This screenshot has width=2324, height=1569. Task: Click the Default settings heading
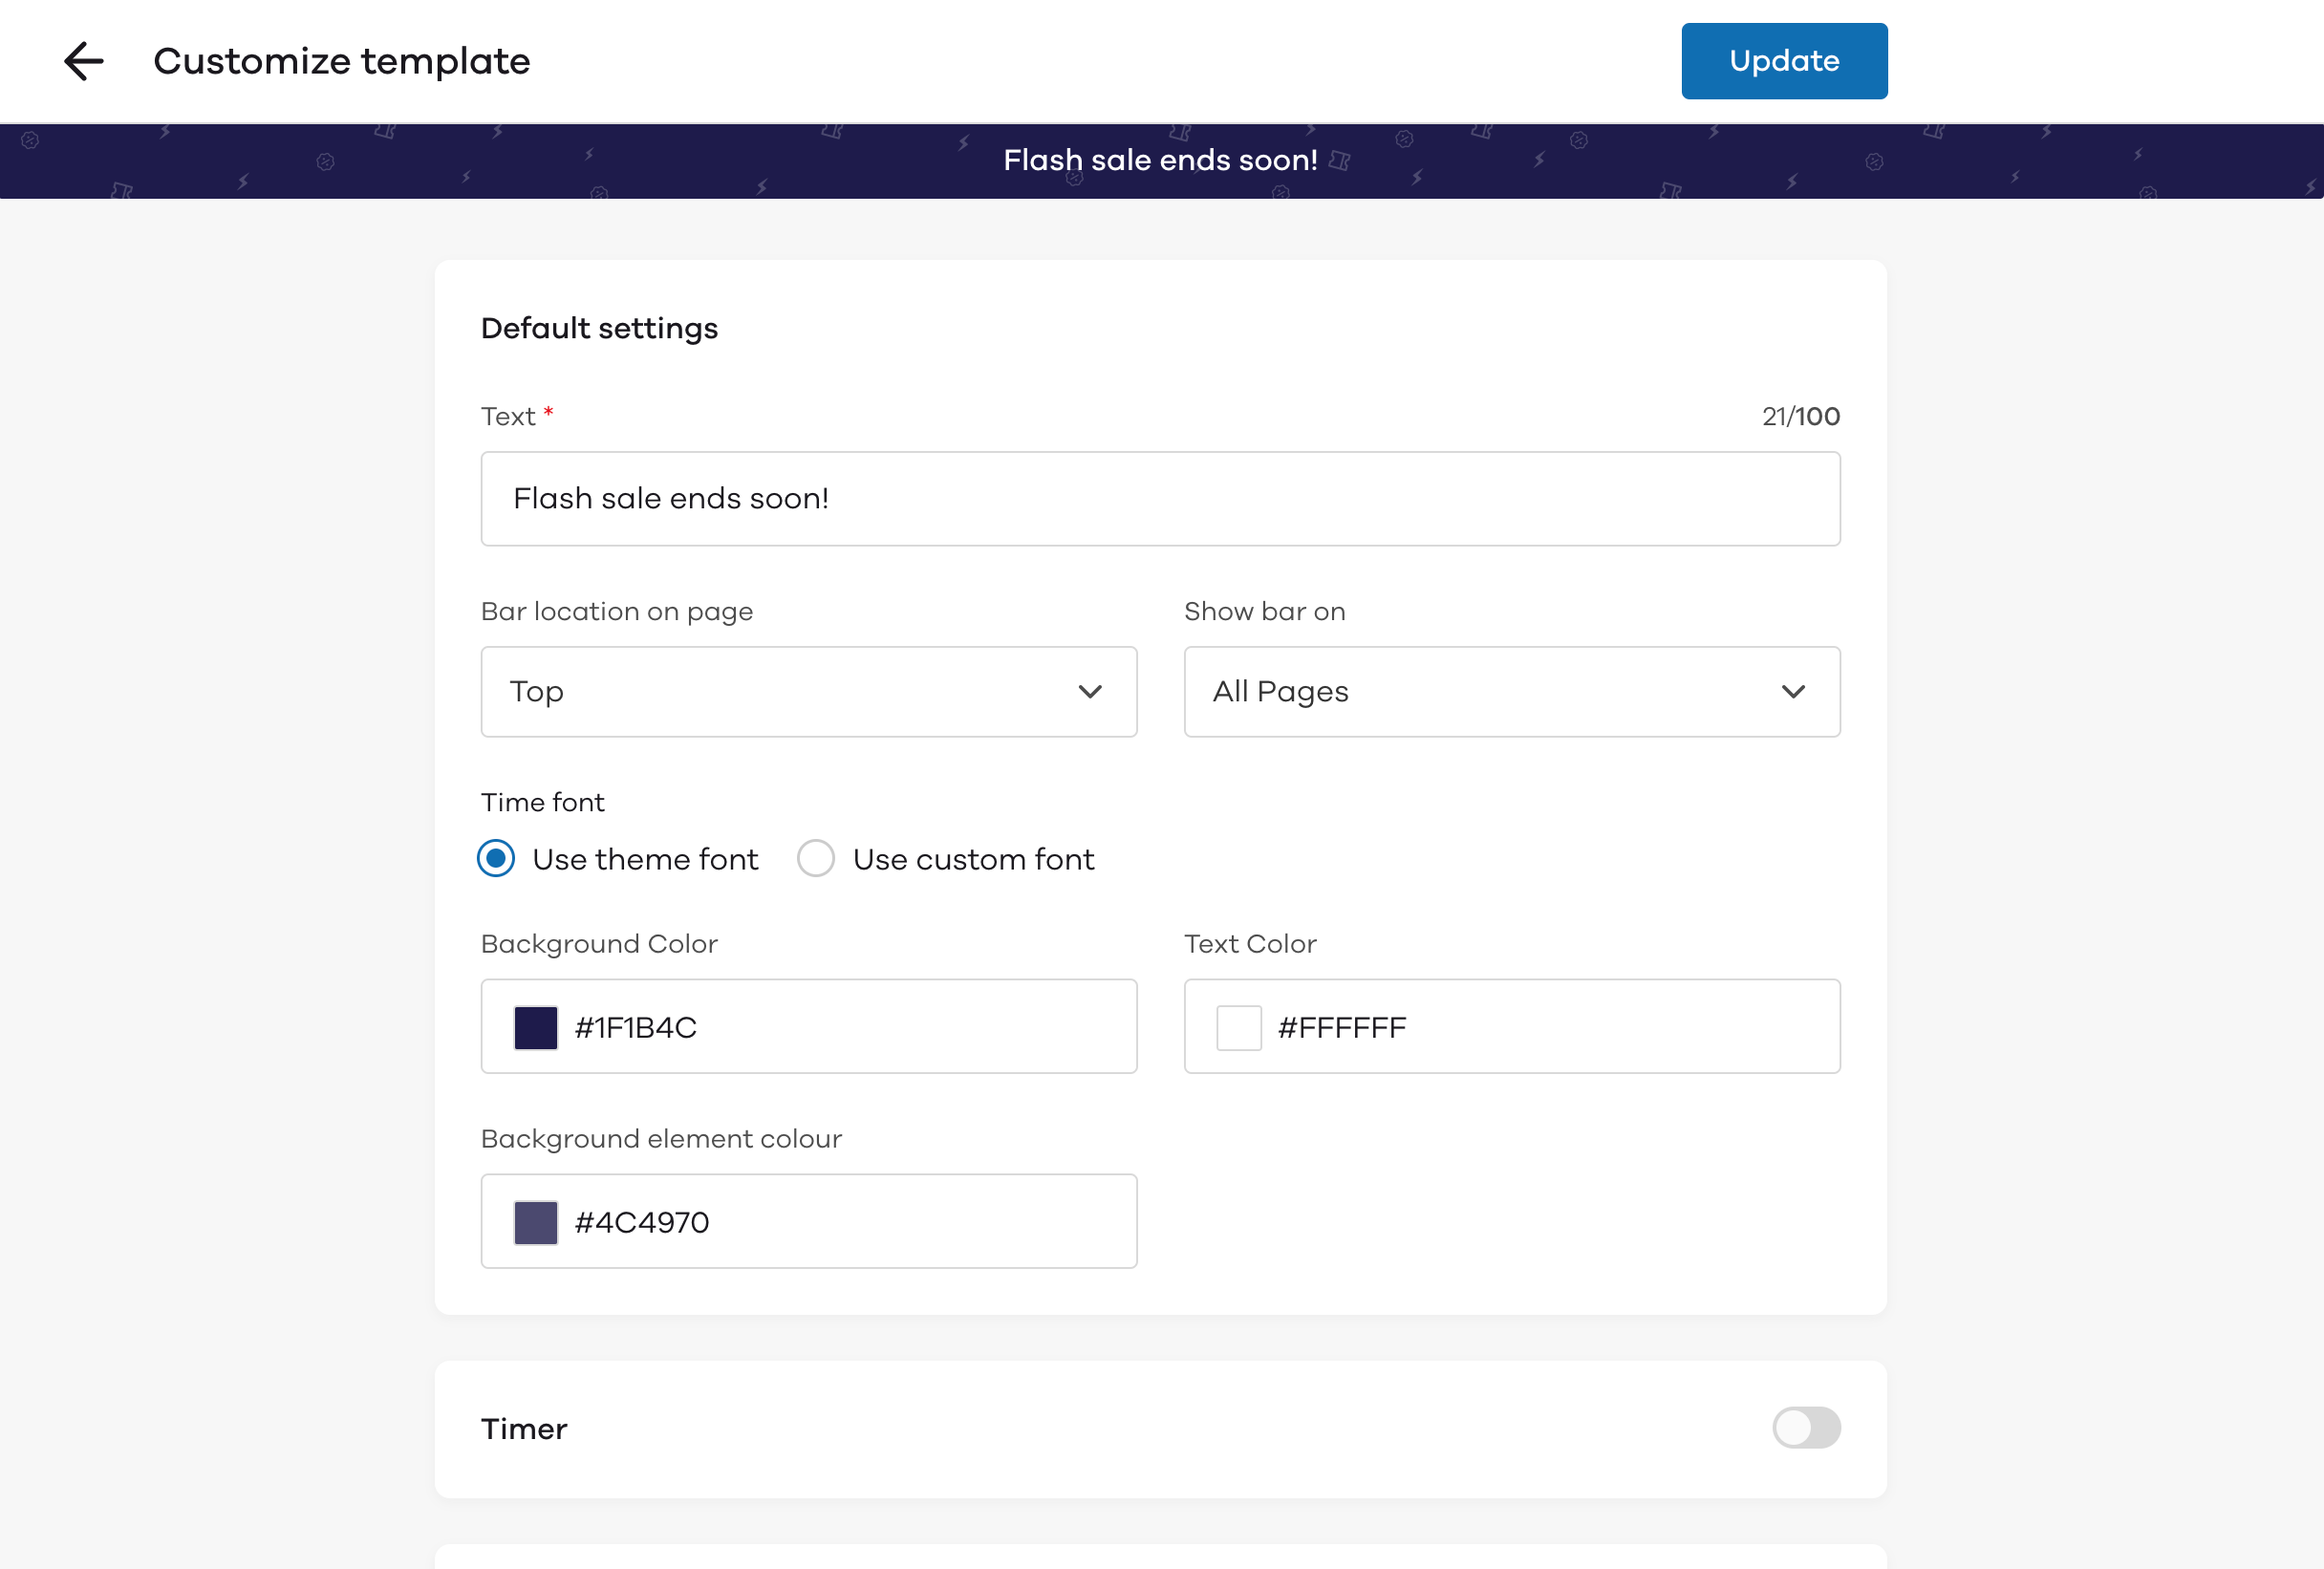click(x=599, y=328)
